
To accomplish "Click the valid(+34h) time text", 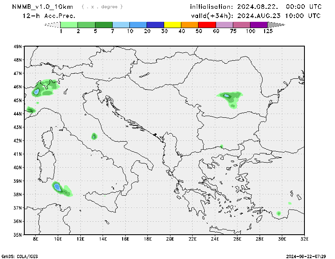I will pyautogui.click(x=256, y=16).
